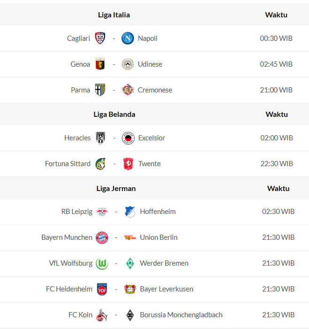
Task: Select the Liga Italia header
Action: (114, 15)
